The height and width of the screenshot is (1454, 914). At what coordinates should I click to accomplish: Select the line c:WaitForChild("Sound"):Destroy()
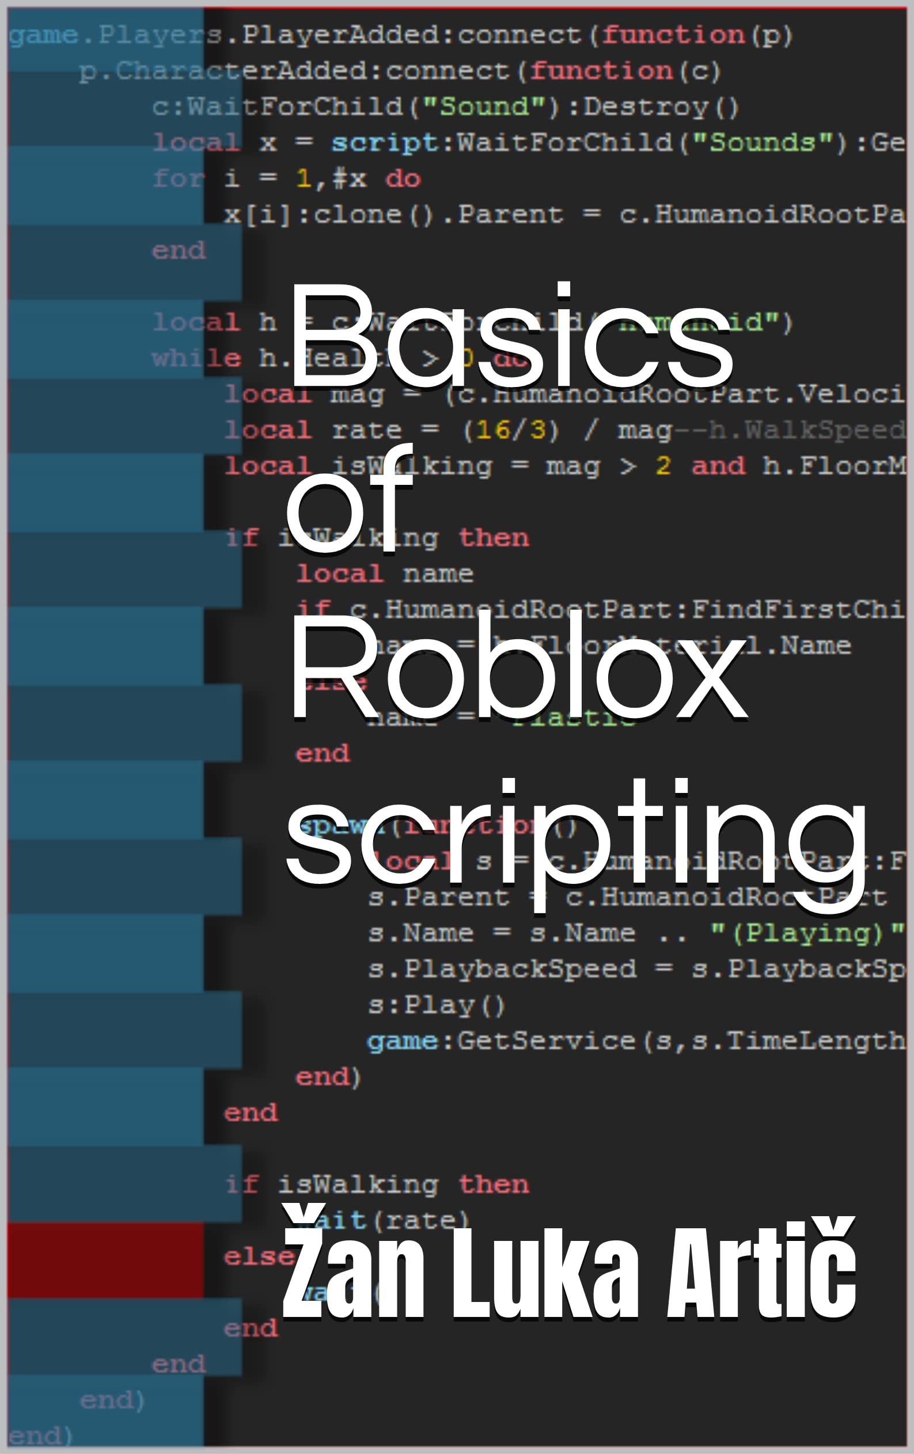pos(445,107)
